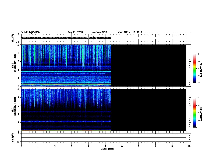Click time axis tick label "5"
213x164 pixels.
(105, 146)
